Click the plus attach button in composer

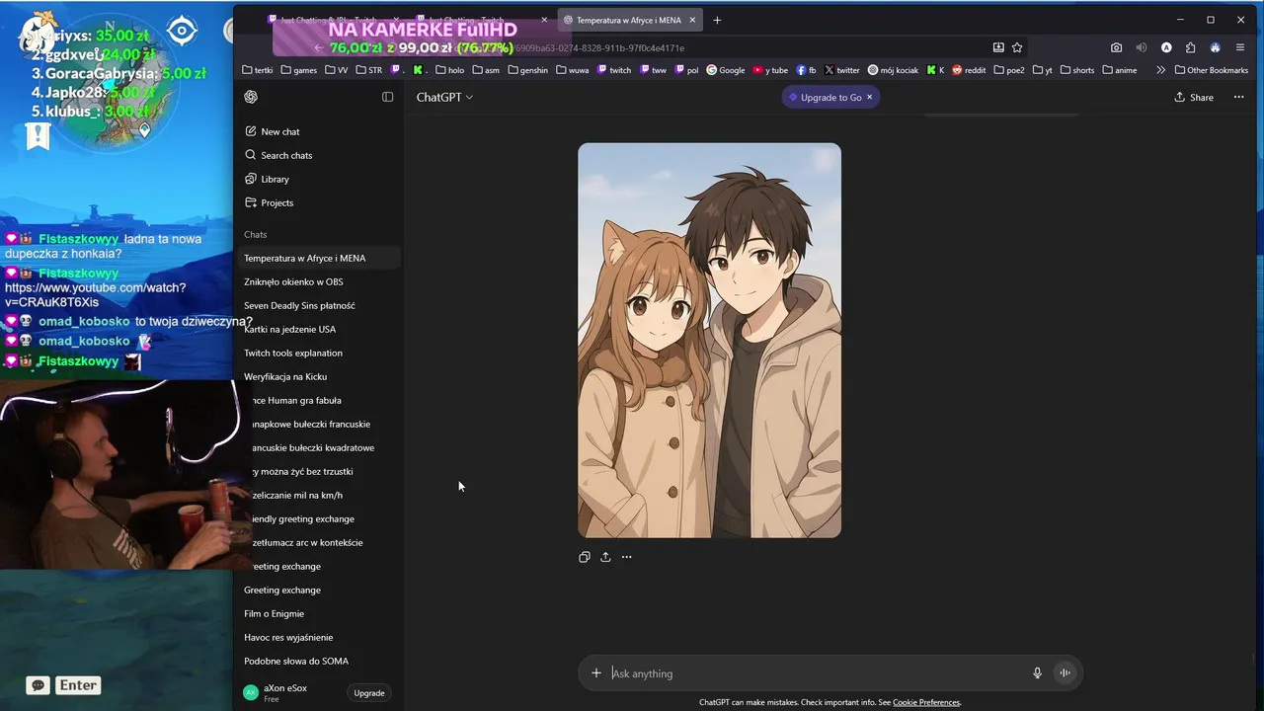(596, 673)
